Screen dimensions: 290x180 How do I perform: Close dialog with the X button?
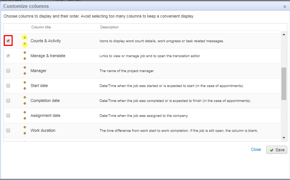click(285, 6)
